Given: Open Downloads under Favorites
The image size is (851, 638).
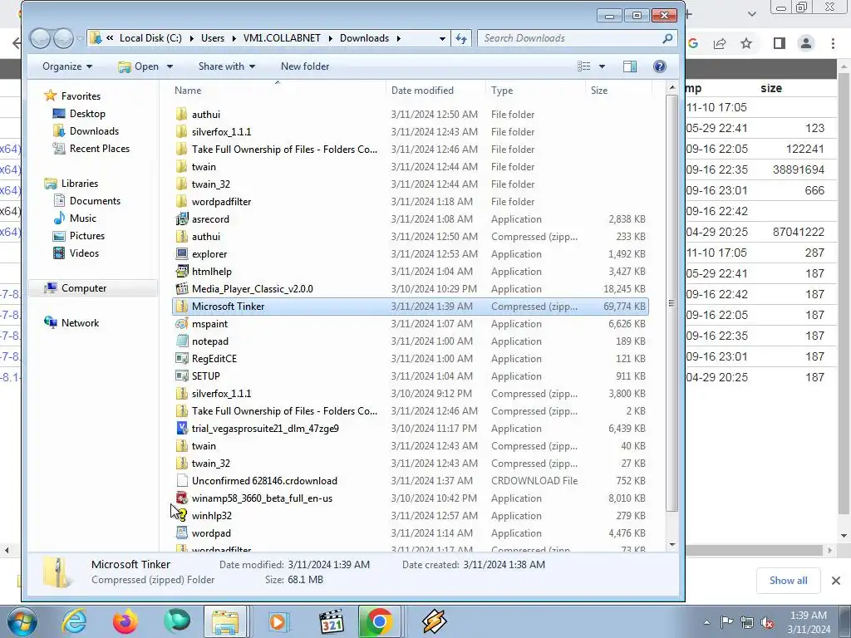Looking at the screenshot, I should (93, 130).
